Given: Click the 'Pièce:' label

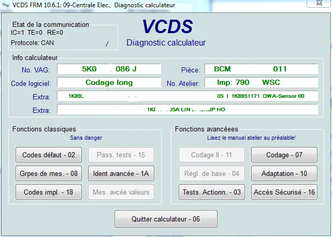Looking at the screenshot, I should (x=191, y=70).
